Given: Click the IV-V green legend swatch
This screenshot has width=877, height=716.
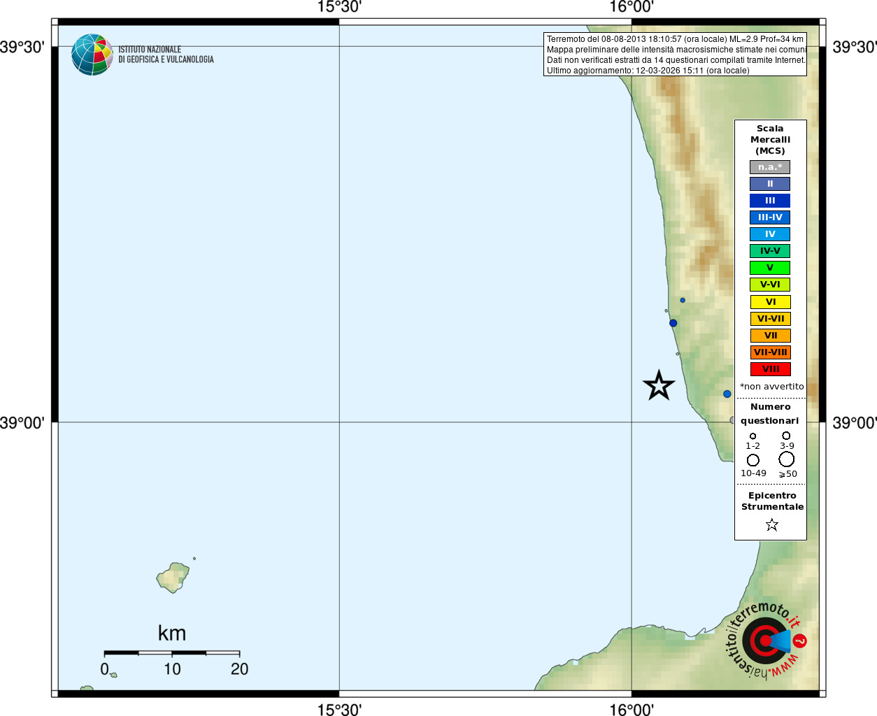Looking at the screenshot, I should tap(770, 251).
